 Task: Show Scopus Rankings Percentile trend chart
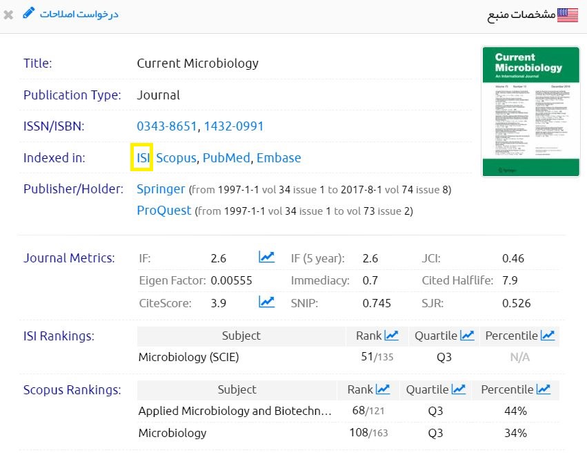544,389
